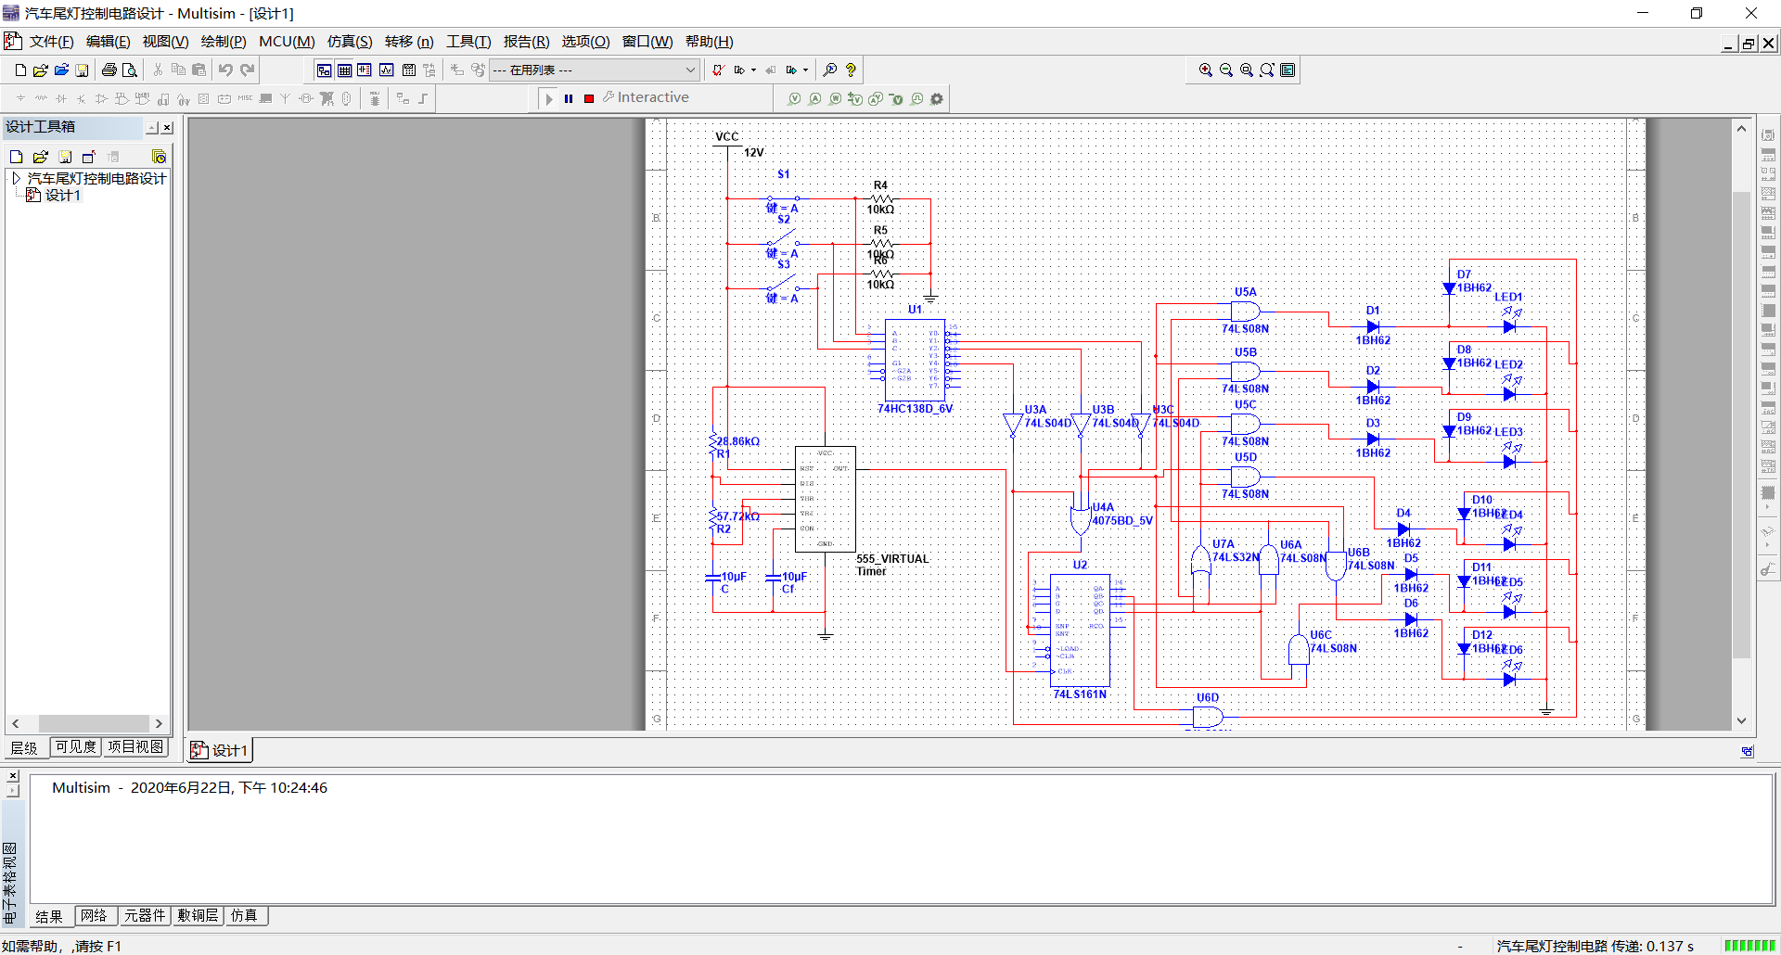The width and height of the screenshot is (1781, 955).
Task: Open the Grapher view icon
Action: (386, 70)
